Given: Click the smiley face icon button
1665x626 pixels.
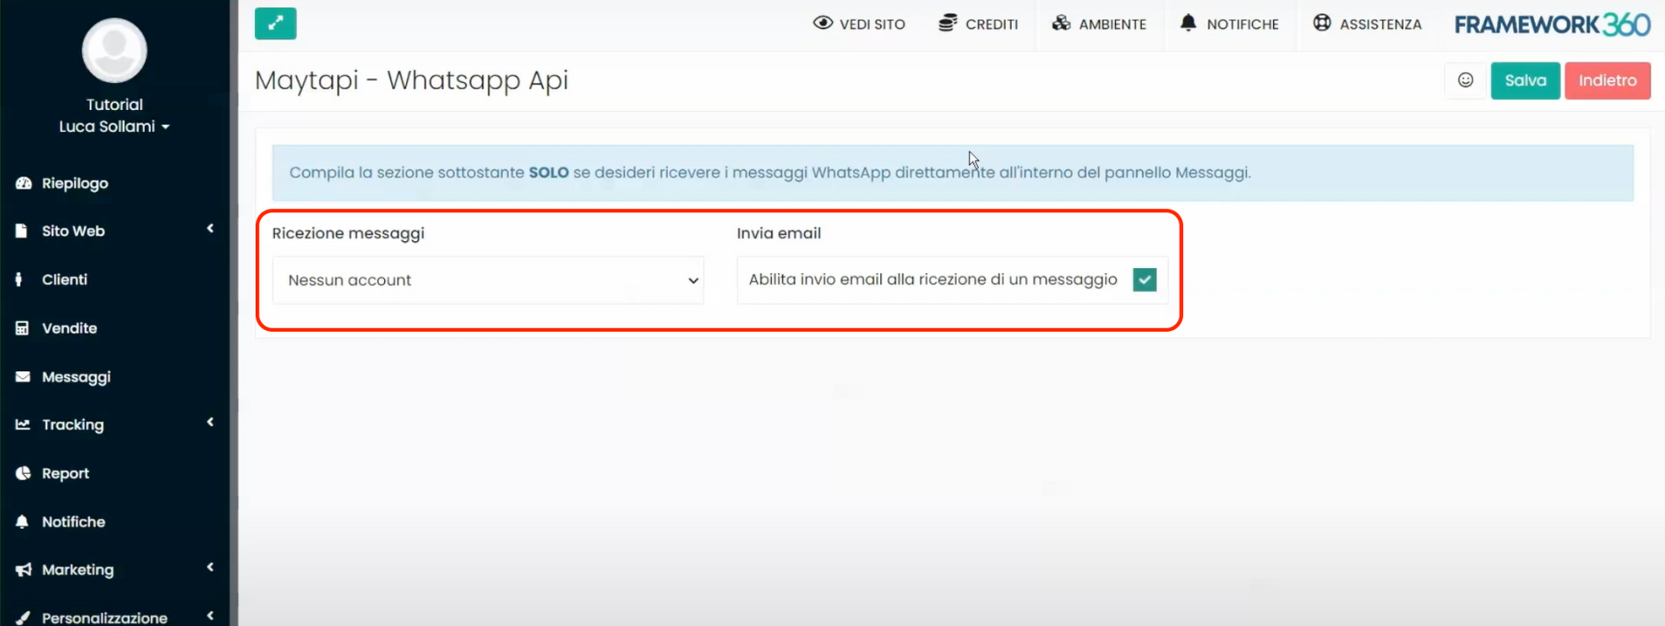Looking at the screenshot, I should (1465, 81).
